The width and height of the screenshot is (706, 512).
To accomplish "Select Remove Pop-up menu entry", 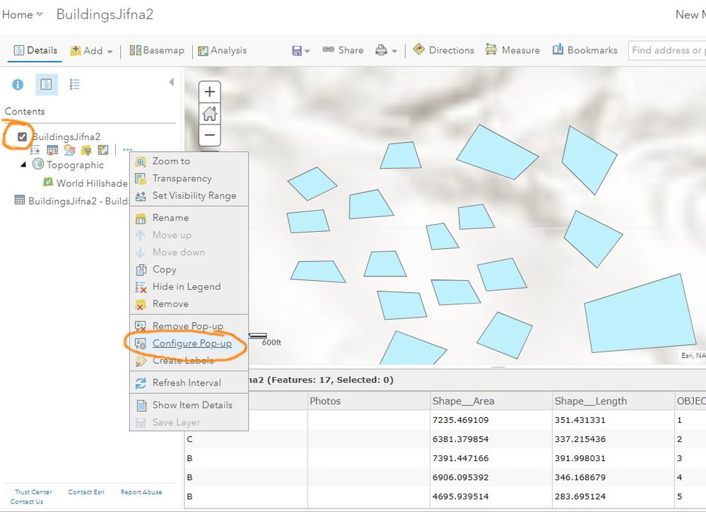I will [x=189, y=326].
